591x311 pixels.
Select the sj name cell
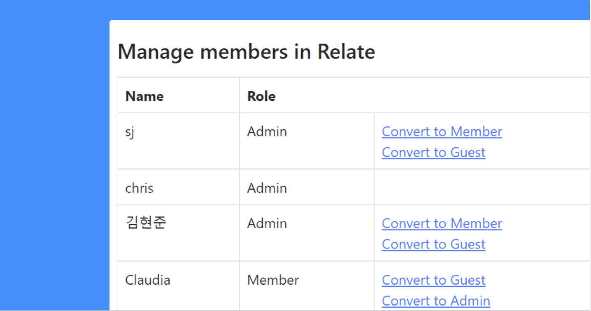pyautogui.click(x=130, y=132)
